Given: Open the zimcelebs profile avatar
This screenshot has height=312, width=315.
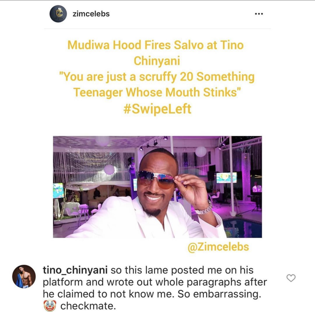Looking at the screenshot, I should pos(58,14).
